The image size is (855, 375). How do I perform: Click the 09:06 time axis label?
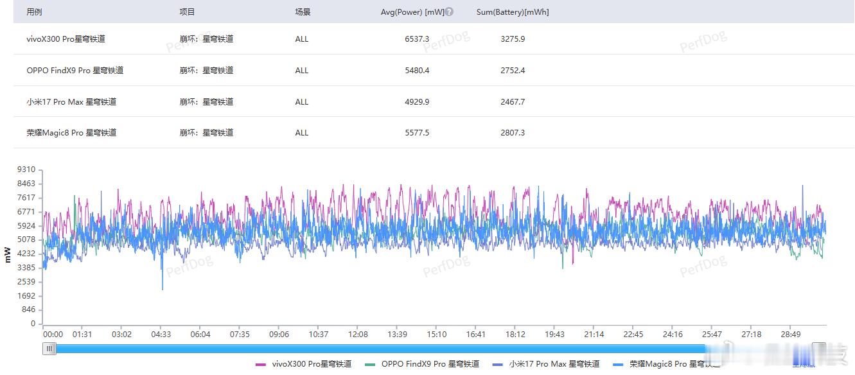tap(279, 335)
